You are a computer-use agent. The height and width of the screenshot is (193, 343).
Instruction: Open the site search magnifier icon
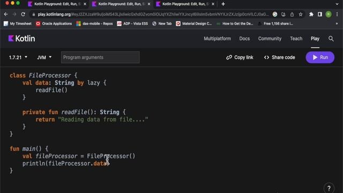[x=331, y=39]
